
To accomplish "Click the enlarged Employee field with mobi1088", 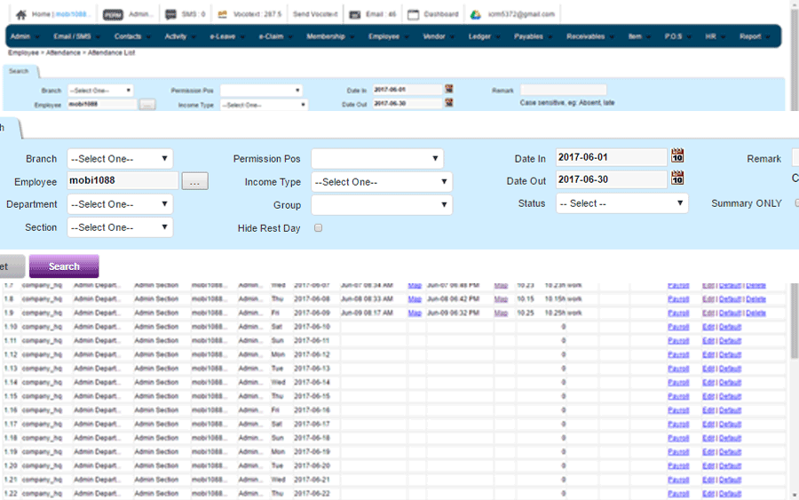I will pyautogui.click(x=123, y=180).
